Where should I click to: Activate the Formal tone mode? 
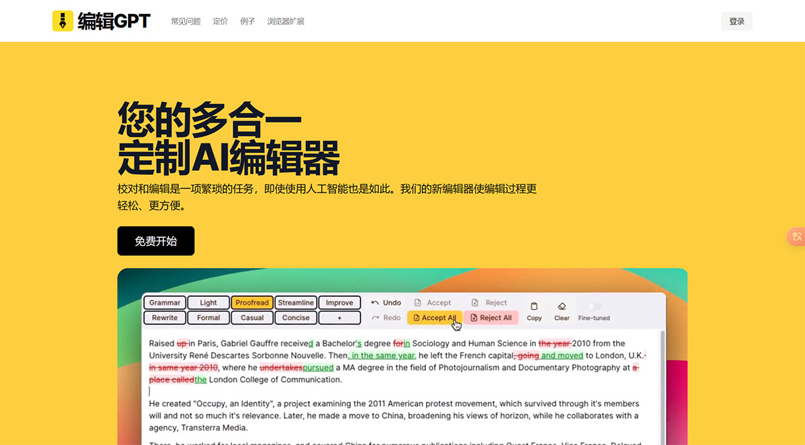tap(208, 317)
